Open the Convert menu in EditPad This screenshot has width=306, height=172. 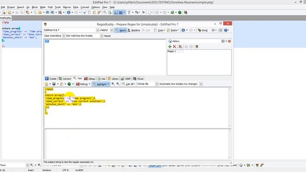(85, 7)
